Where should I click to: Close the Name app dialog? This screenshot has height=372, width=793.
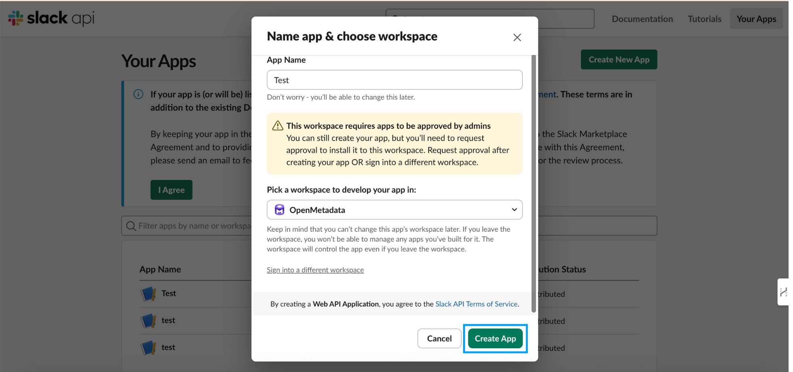(x=517, y=37)
